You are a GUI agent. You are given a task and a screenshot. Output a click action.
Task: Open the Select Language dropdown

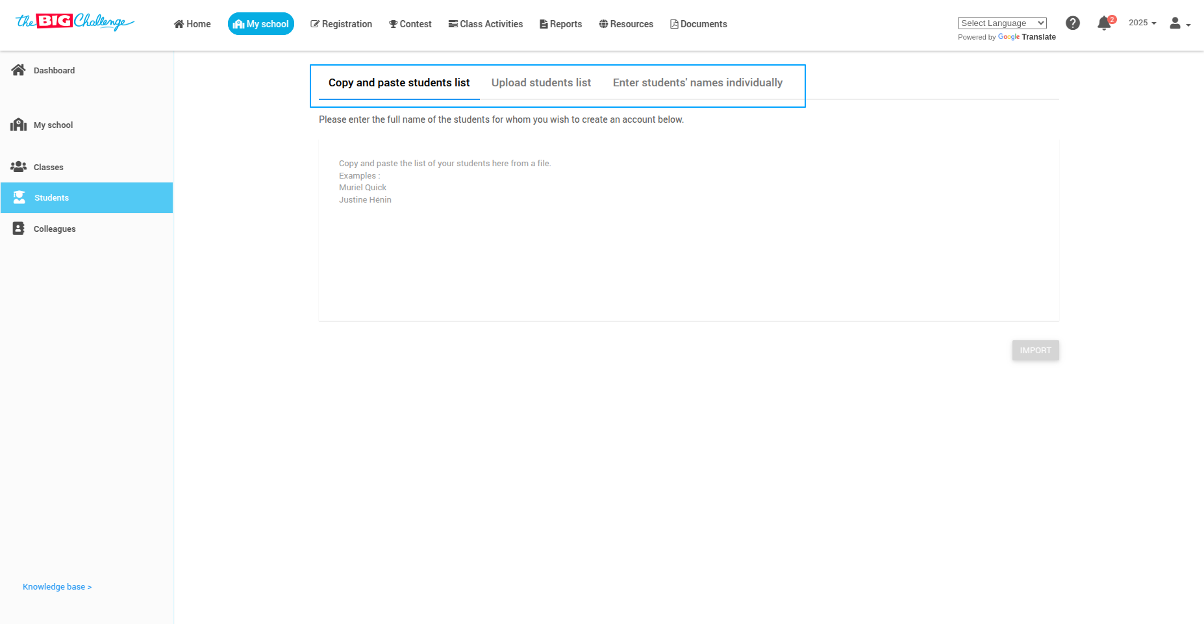click(x=1002, y=23)
